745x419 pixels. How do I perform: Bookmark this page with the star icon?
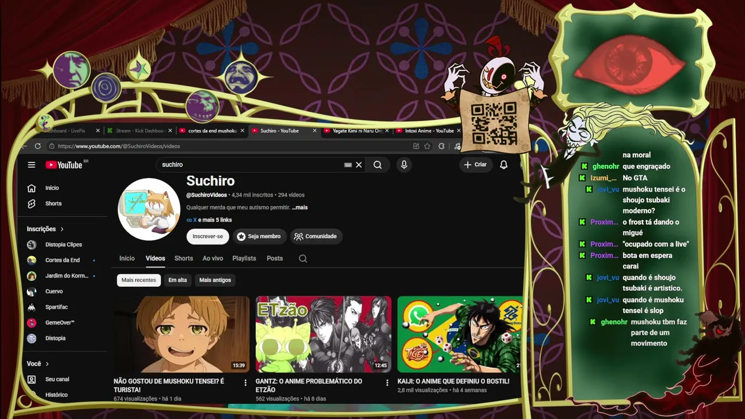[427, 146]
